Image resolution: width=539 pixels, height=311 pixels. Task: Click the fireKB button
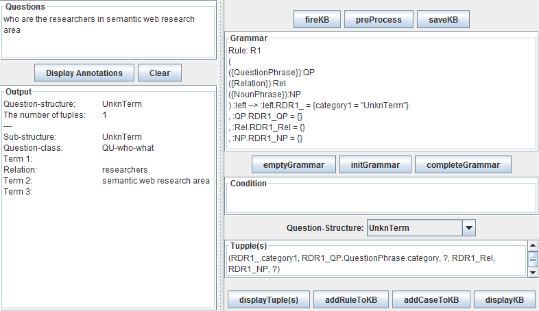(x=317, y=20)
